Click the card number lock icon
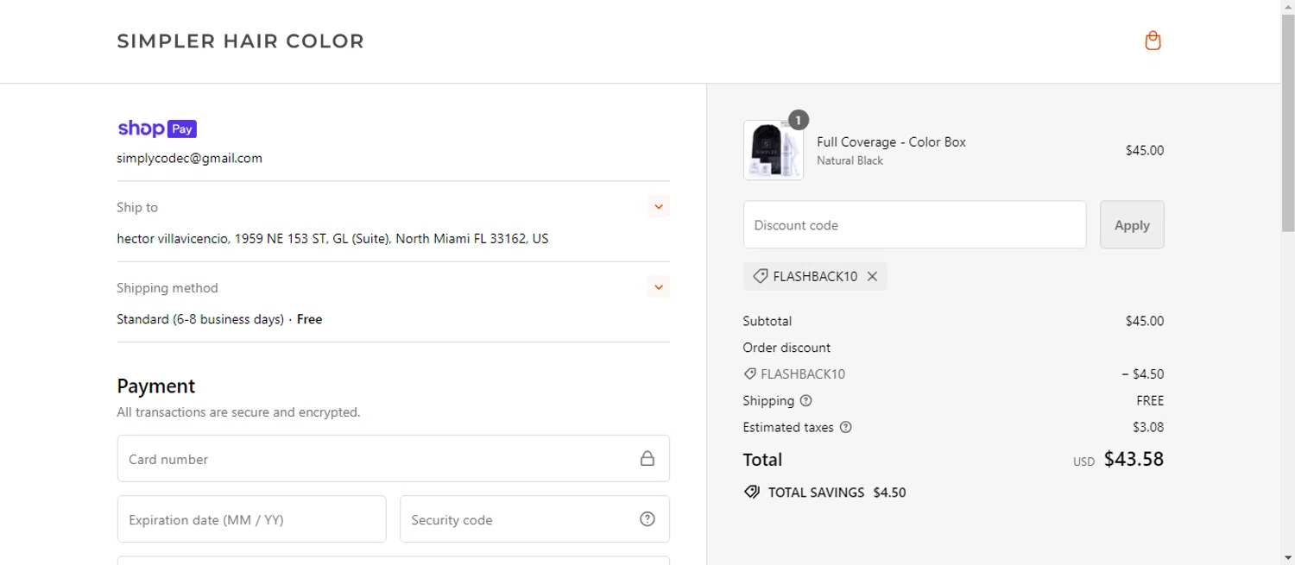The height and width of the screenshot is (565, 1295). (647, 459)
